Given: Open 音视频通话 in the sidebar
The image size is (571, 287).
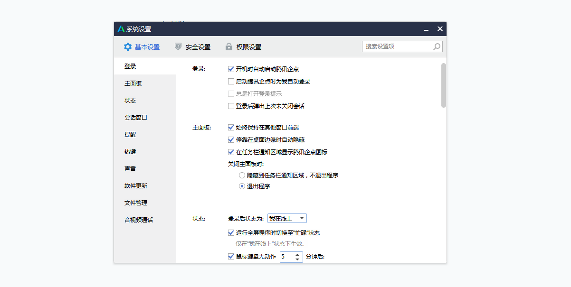Looking at the screenshot, I should (145, 220).
